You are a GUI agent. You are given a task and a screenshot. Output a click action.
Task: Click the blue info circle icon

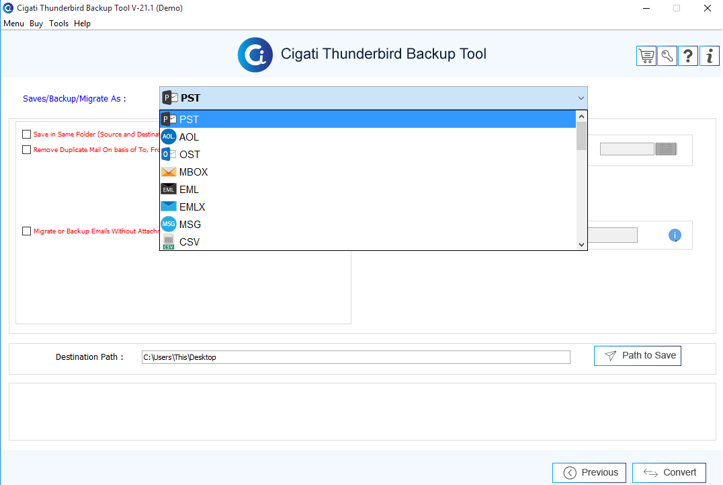[675, 235]
